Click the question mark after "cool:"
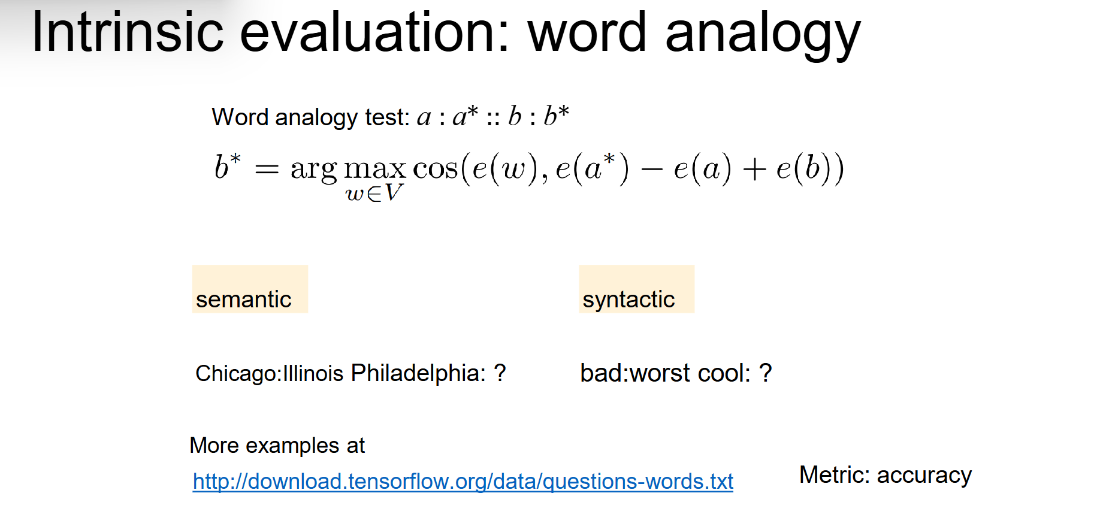 765,373
